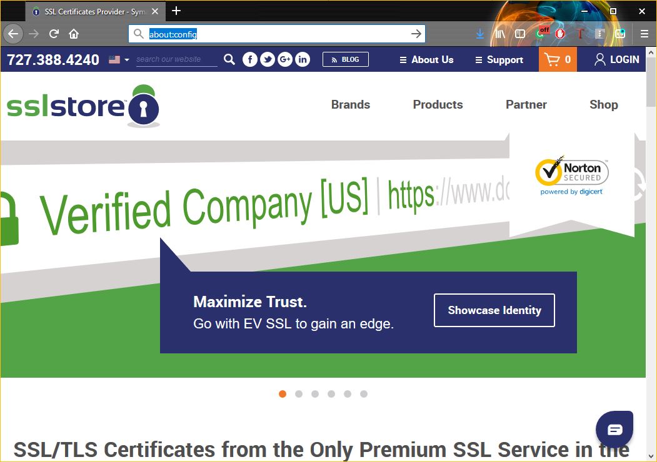Click 'Go with EV SSL to gain an edge.' text
This screenshot has width=657, height=462.
click(x=293, y=324)
